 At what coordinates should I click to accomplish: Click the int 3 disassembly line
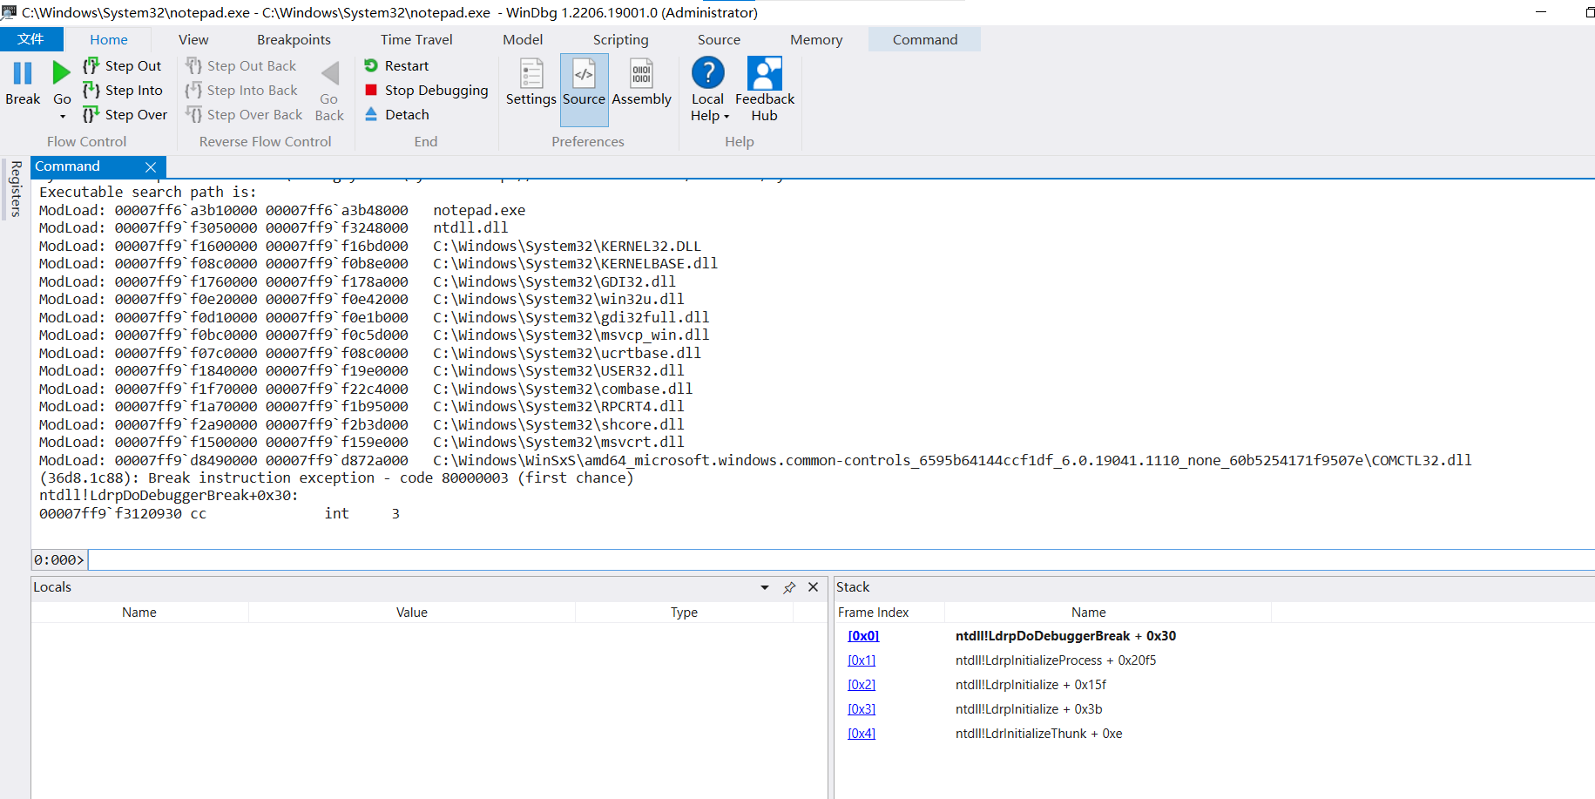point(220,514)
